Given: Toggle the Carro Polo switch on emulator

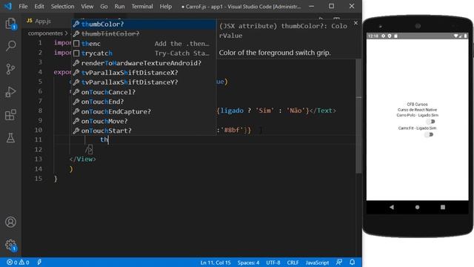Looking at the screenshot, I should pos(430,122).
